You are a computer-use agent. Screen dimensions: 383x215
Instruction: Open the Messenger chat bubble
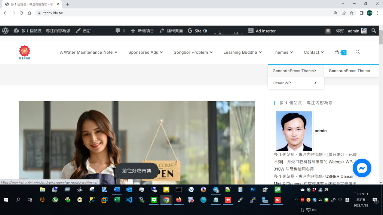362,168
